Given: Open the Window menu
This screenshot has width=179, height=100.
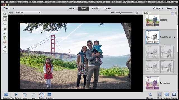Looking at the screenshot, I should [x=96, y=2].
